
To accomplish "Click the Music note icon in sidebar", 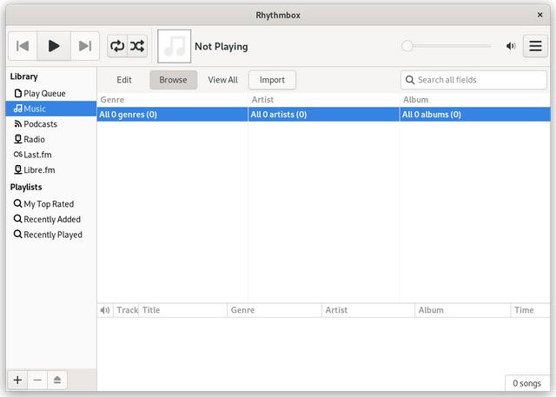I will (17, 109).
